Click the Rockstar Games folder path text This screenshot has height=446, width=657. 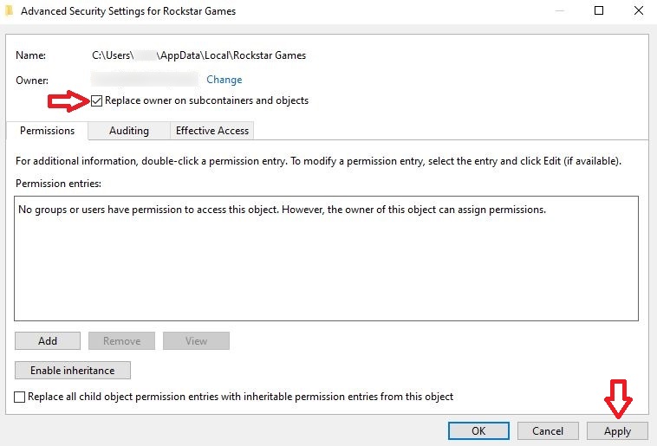pyautogui.click(x=199, y=55)
